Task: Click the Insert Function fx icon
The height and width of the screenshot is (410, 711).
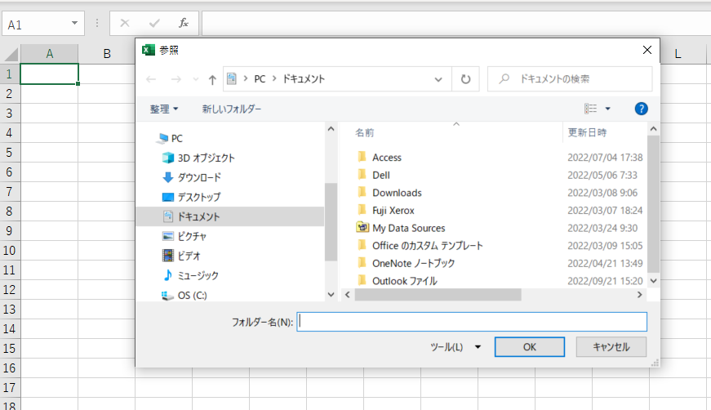Action: [x=184, y=23]
